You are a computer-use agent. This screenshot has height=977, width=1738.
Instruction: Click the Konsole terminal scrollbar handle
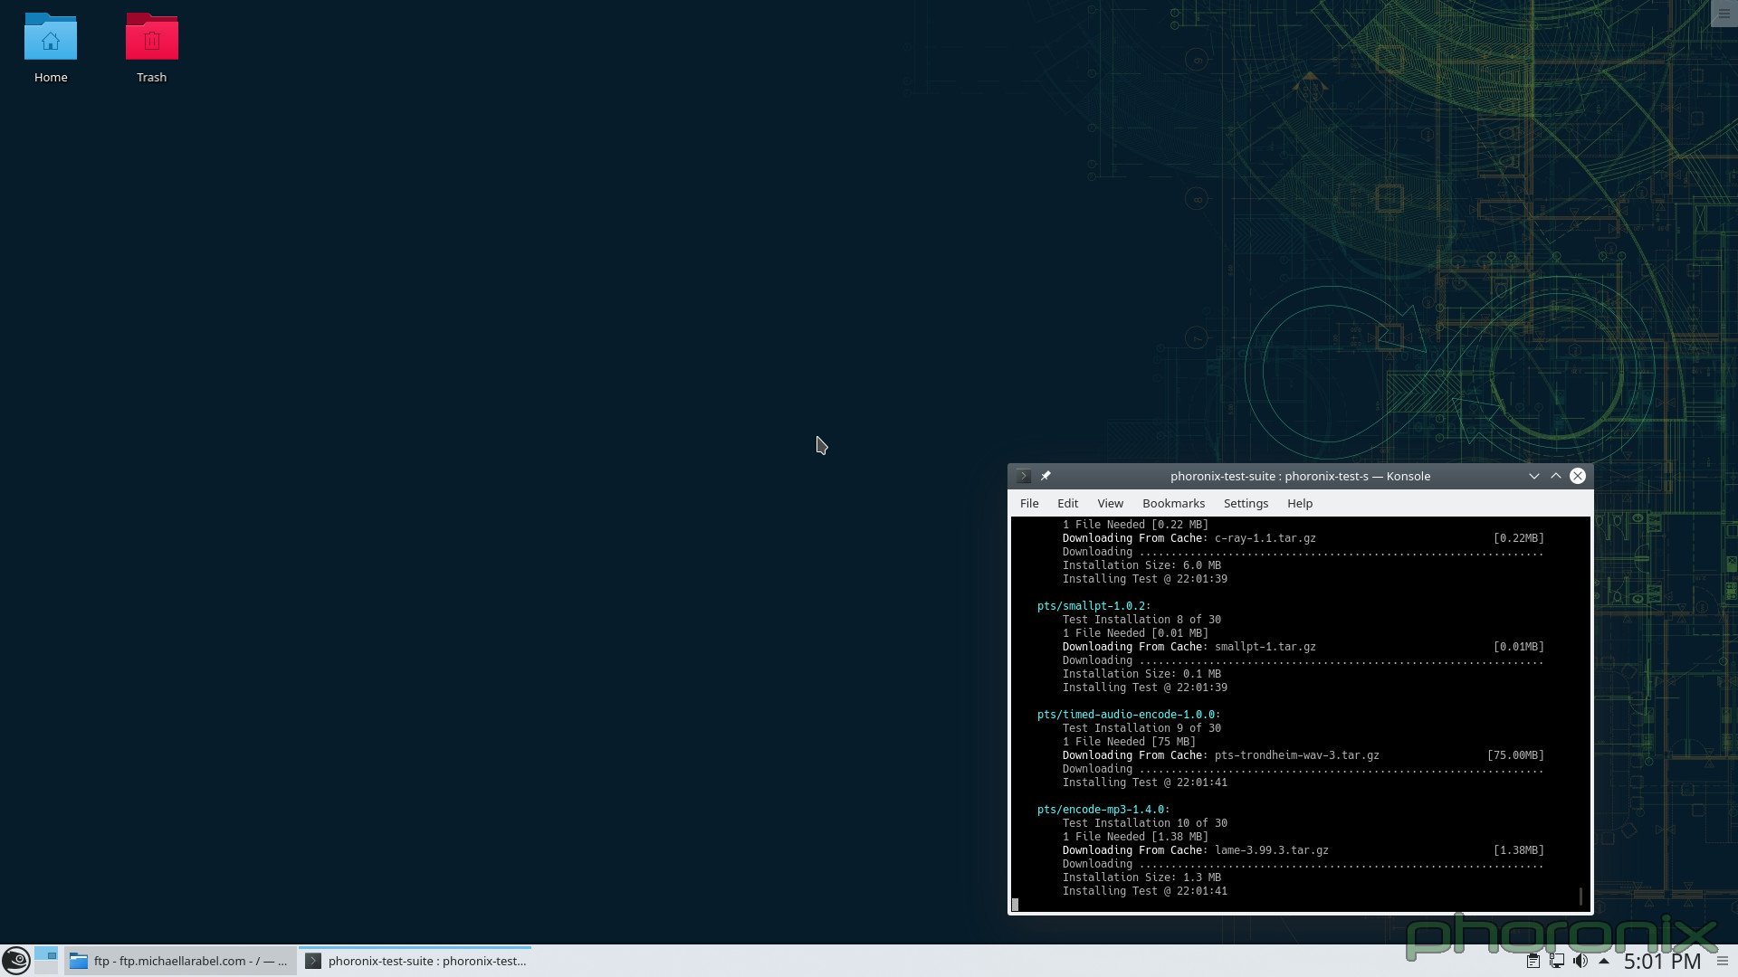(x=1580, y=896)
